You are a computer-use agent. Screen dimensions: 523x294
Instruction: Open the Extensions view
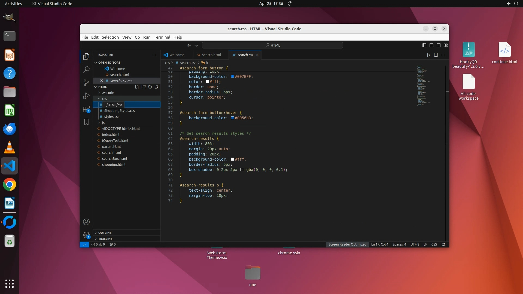point(86,109)
